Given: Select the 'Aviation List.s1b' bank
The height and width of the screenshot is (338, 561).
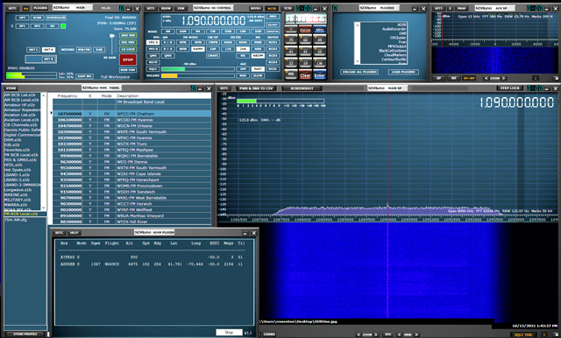Looking at the screenshot, I should (x=19, y=115).
